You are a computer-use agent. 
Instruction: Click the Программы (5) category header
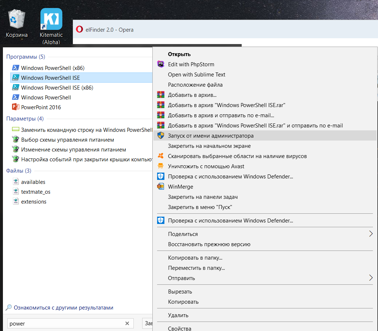pyautogui.click(x=26, y=56)
